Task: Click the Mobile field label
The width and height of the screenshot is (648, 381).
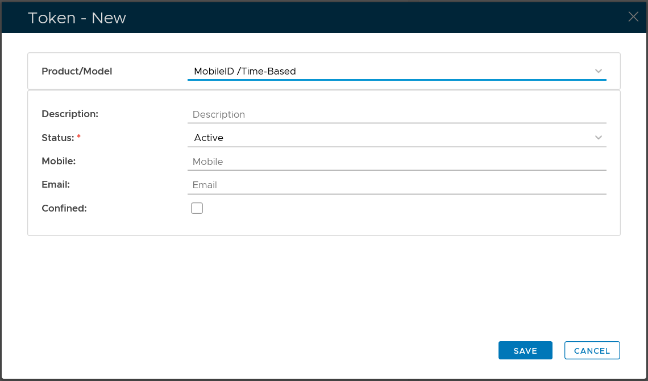Action: [x=59, y=161]
